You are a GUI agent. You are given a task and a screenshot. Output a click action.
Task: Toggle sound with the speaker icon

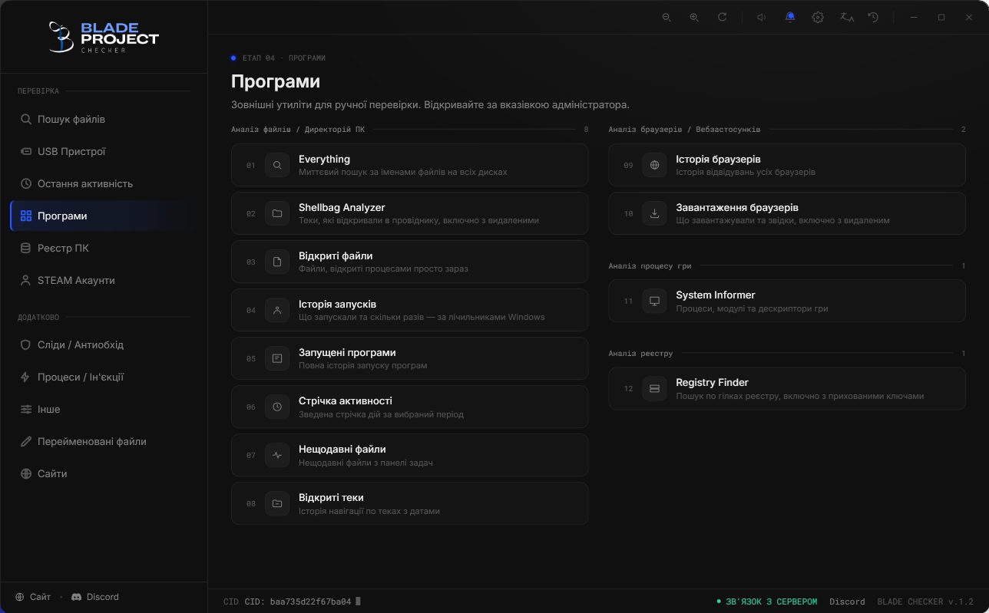pyautogui.click(x=762, y=17)
